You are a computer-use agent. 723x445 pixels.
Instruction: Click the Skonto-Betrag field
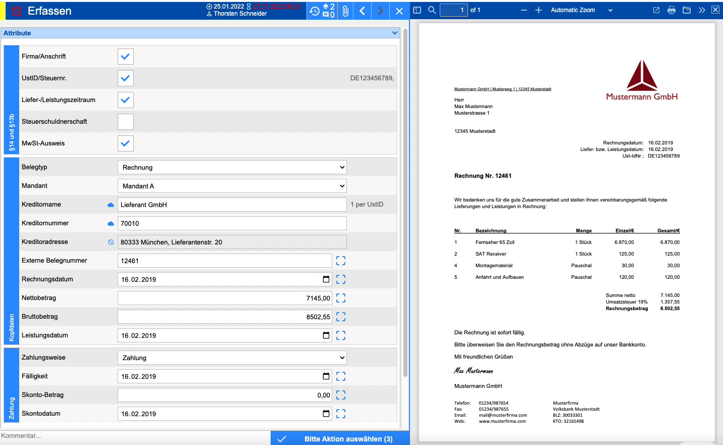pyautogui.click(x=225, y=395)
